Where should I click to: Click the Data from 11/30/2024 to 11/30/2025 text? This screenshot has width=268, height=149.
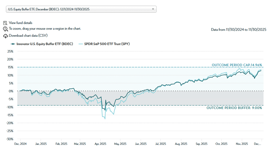tap(238, 30)
